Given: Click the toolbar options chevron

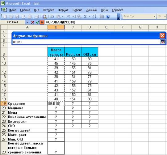Looking at the screenshot, I should [x=119, y=17].
